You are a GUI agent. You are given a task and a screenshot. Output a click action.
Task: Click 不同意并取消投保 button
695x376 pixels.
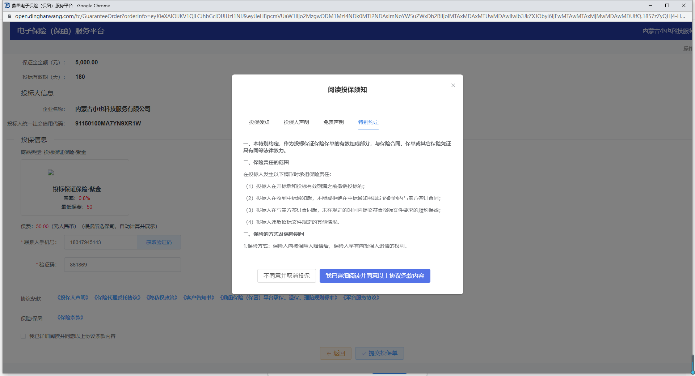pyautogui.click(x=287, y=276)
